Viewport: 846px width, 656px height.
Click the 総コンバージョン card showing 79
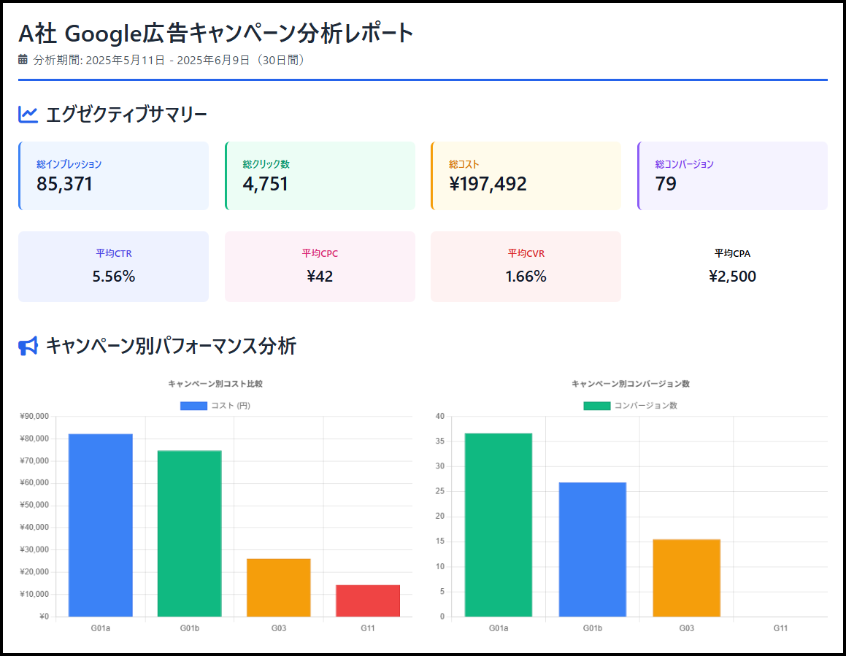[732, 176]
